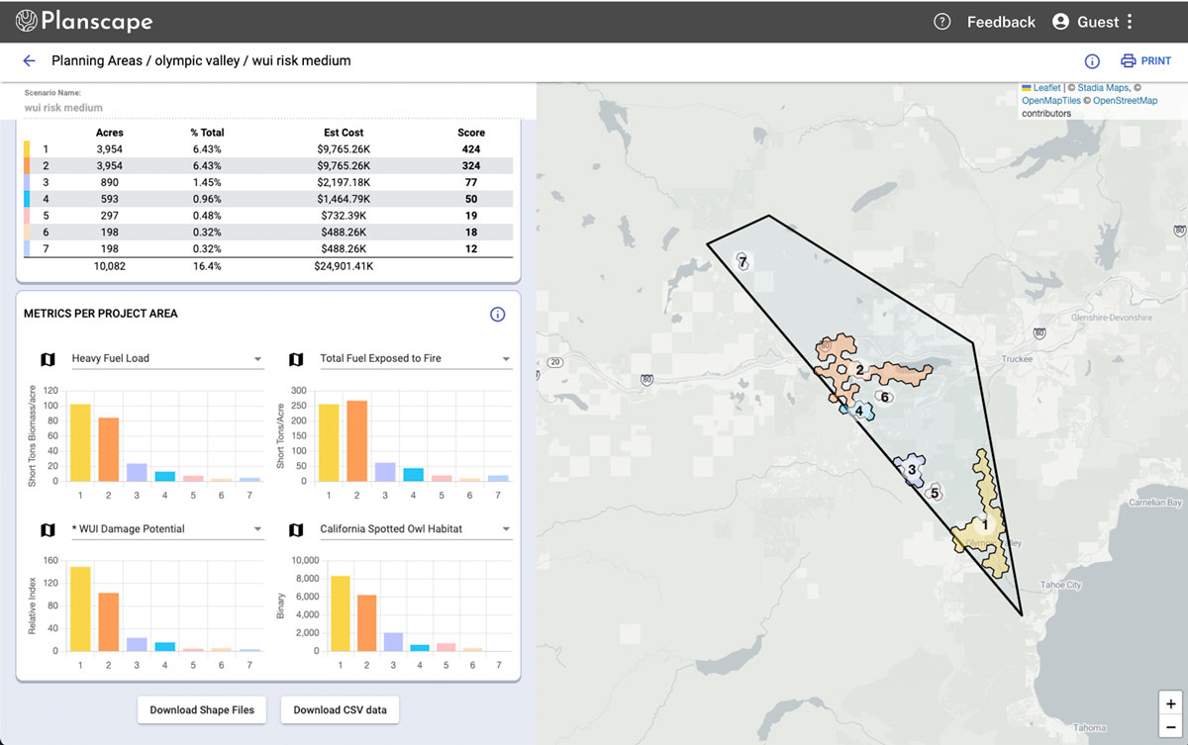Open the three-dot menu beside Guest
Image resolution: width=1188 pixels, height=745 pixels.
[x=1130, y=22]
